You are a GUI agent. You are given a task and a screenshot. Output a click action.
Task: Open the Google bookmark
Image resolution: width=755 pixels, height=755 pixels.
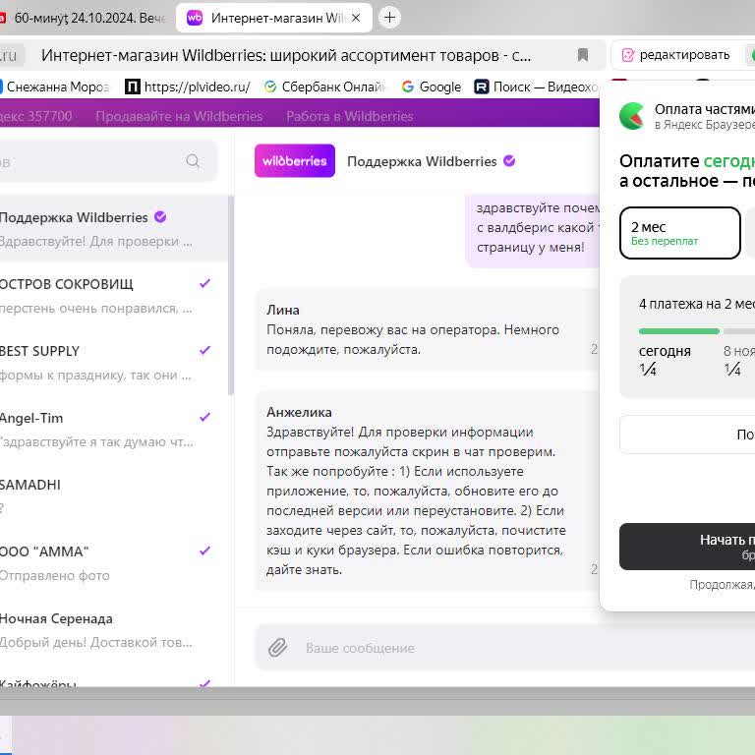point(431,87)
